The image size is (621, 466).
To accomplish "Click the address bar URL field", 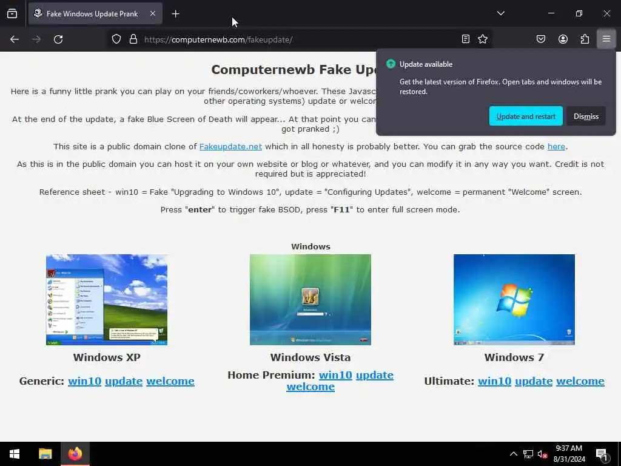I will pos(299,39).
